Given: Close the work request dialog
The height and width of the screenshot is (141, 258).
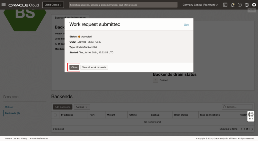Looking at the screenshot, I should tap(74, 67).
